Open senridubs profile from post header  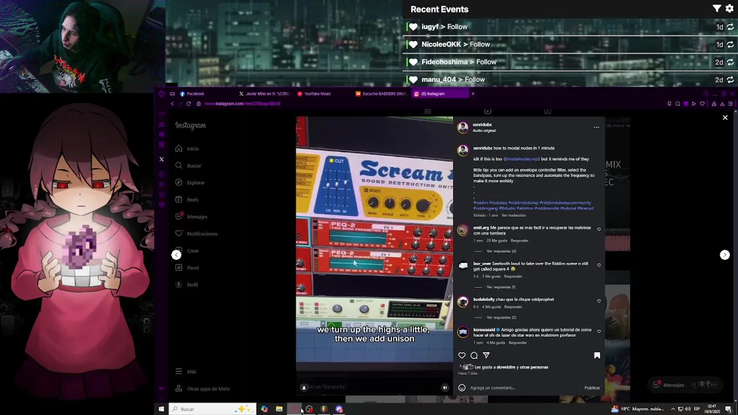482,124
